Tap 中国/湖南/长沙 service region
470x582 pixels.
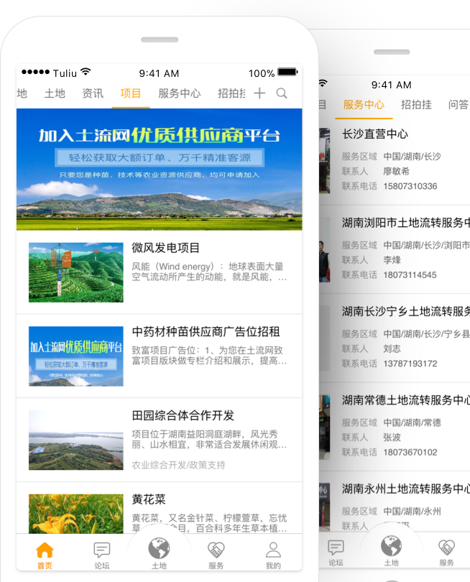coord(412,156)
